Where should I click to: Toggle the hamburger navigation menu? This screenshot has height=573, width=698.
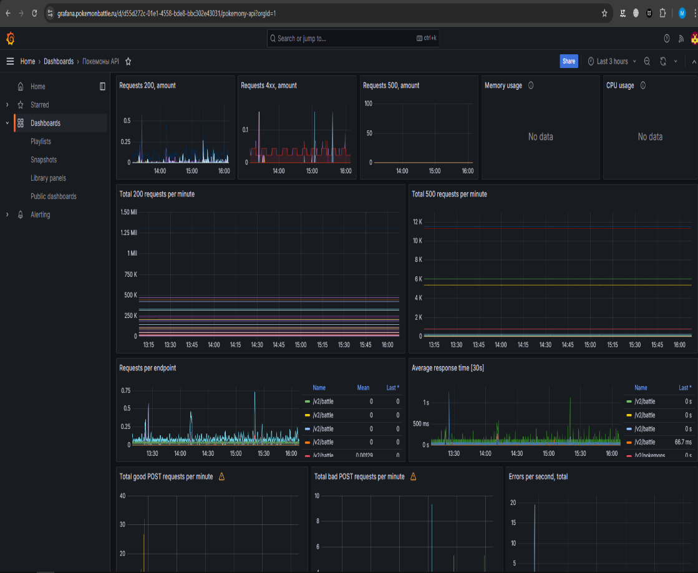(x=10, y=61)
